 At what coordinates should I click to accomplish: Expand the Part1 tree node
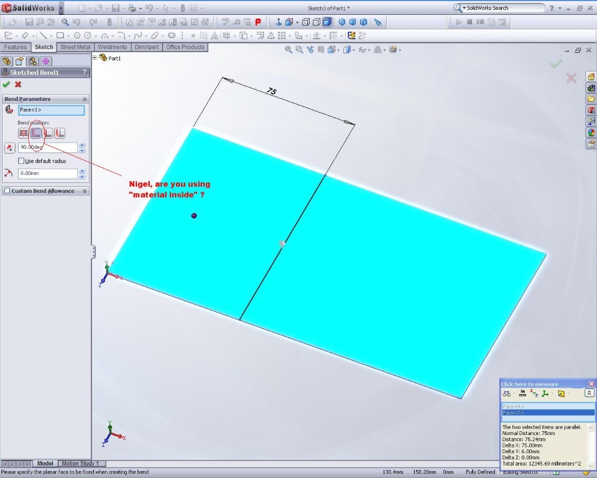(x=95, y=58)
